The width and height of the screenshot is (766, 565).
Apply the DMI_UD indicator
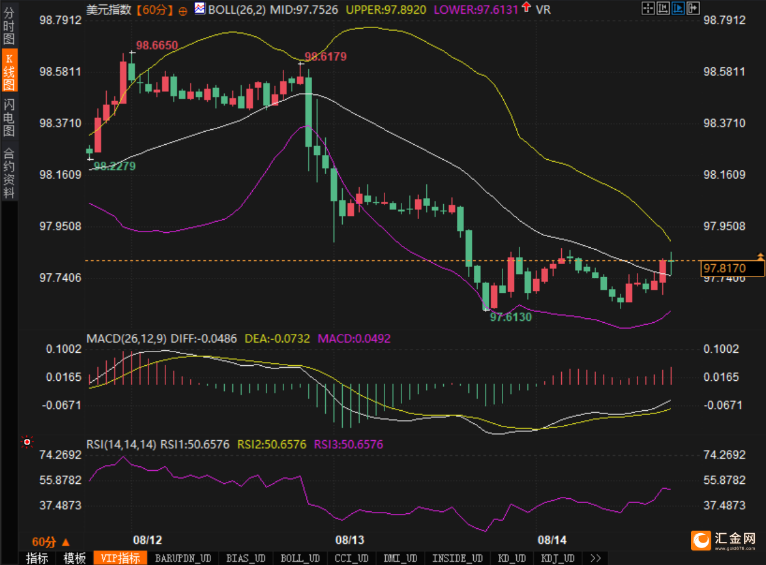[401, 558]
